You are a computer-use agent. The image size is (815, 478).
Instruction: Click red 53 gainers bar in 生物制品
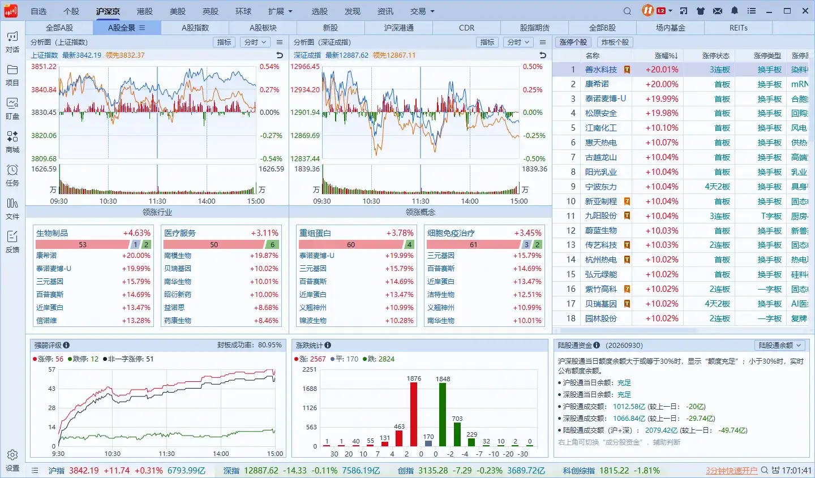point(83,244)
